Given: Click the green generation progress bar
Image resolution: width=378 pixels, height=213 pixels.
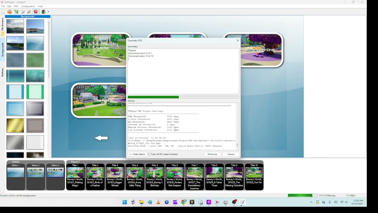Looking at the screenshot, I should 183,97.
